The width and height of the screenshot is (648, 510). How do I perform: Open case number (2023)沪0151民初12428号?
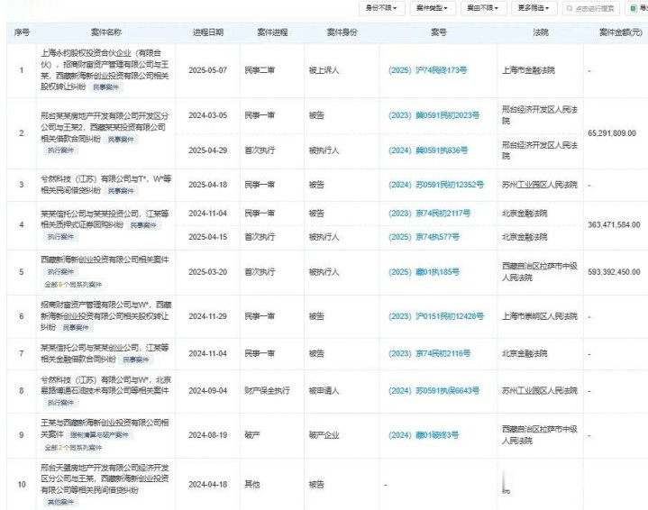pyautogui.click(x=436, y=316)
